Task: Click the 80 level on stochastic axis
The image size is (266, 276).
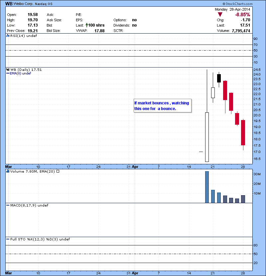Action: click(255, 245)
